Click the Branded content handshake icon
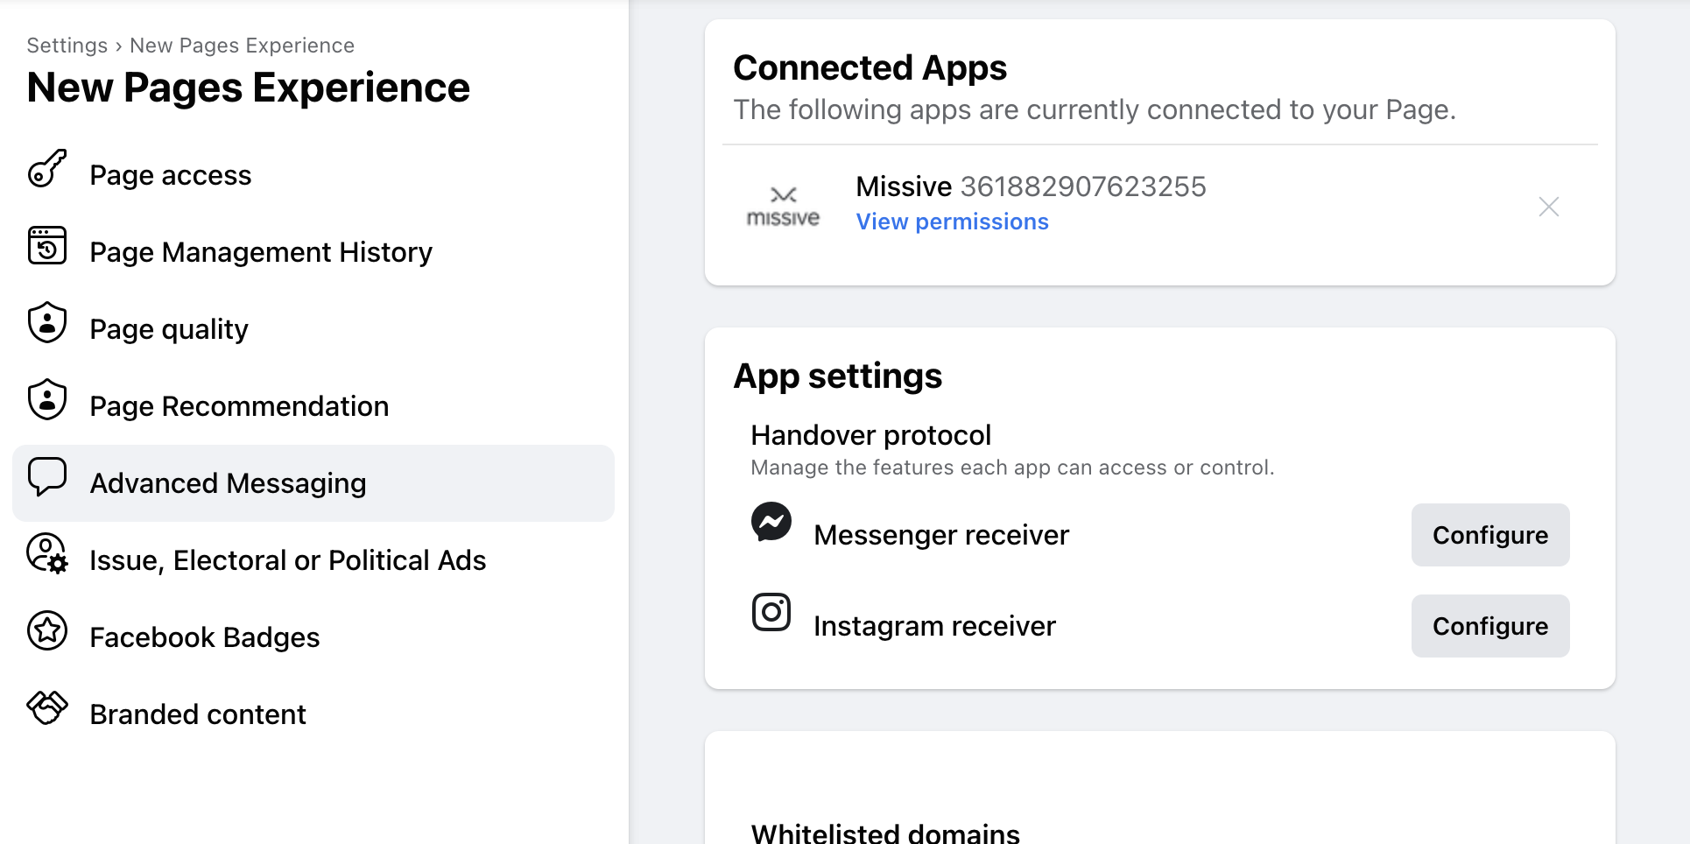This screenshot has width=1690, height=844. (47, 707)
